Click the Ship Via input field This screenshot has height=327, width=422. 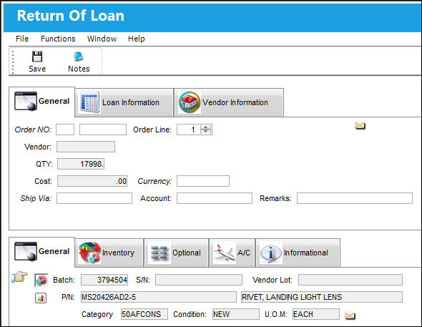[x=94, y=198]
